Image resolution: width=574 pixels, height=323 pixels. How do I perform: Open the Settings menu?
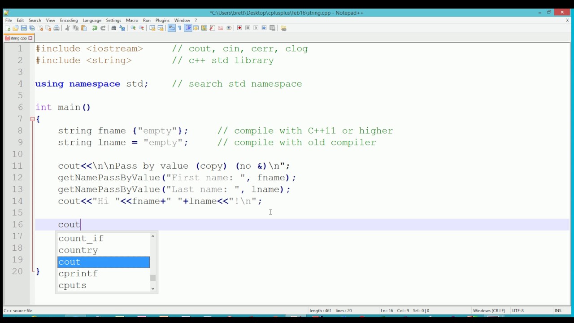113,20
